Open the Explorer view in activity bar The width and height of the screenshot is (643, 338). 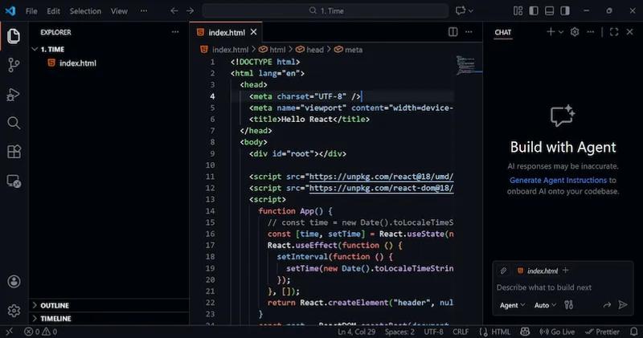14,36
